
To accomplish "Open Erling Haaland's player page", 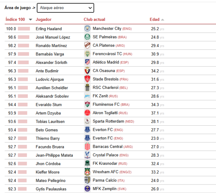I will click(49, 29).
